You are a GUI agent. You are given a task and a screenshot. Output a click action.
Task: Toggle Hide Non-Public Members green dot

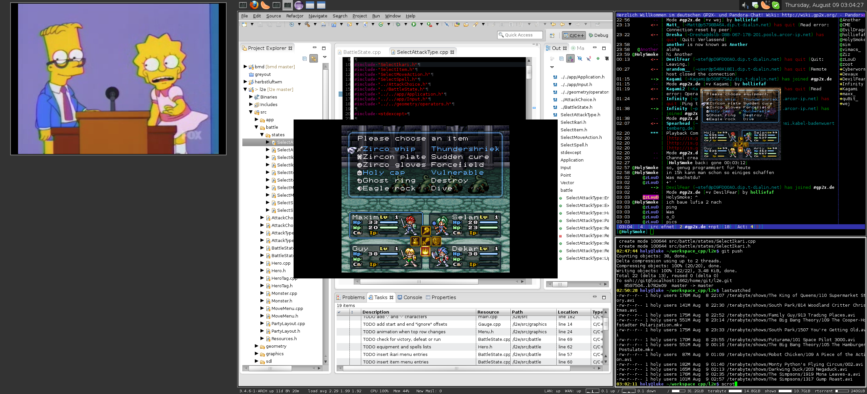[x=598, y=58]
